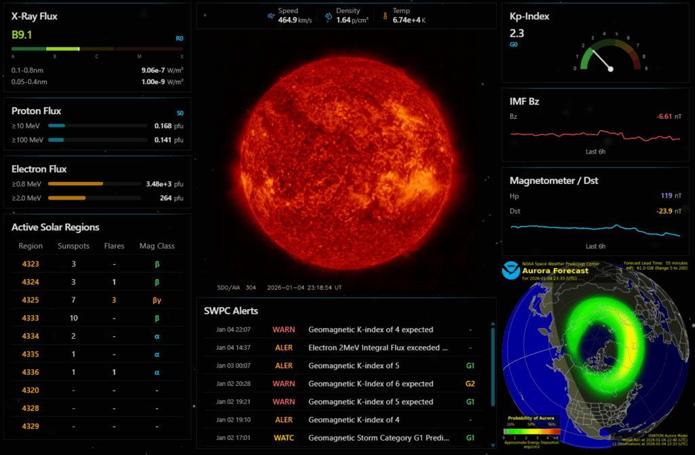
Task: Click the WARN label on the Jan 04 alert
Action: [x=283, y=329]
